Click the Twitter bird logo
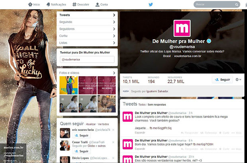Screen dimensions: 247x163 [x=151, y=4]
